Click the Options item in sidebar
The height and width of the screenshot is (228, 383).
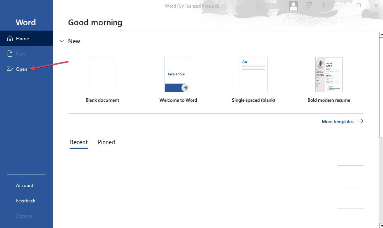[24, 216]
